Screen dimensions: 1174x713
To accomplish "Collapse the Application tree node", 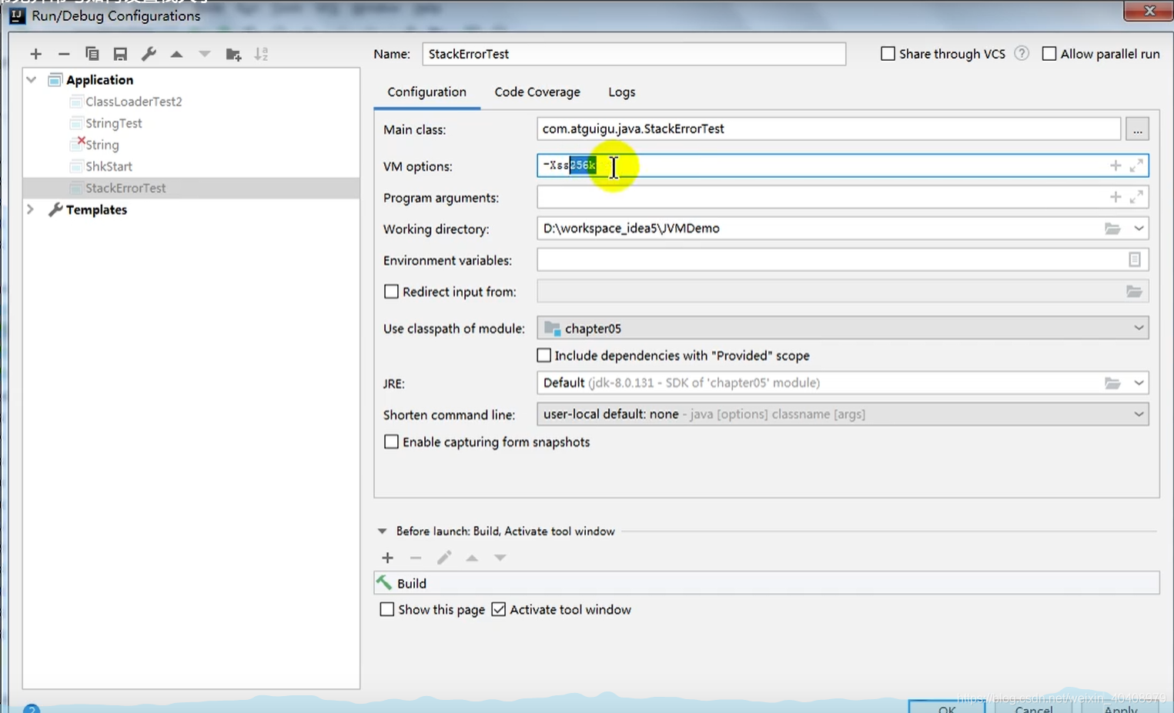I will (x=31, y=79).
